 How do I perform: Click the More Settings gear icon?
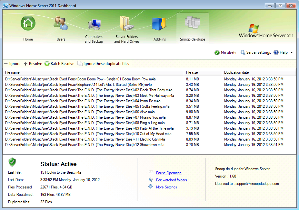[x=150, y=187]
